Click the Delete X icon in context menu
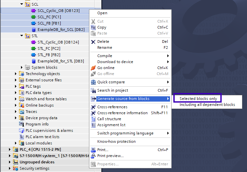Screen dimensions: 247x172 click(x=93, y=42)
